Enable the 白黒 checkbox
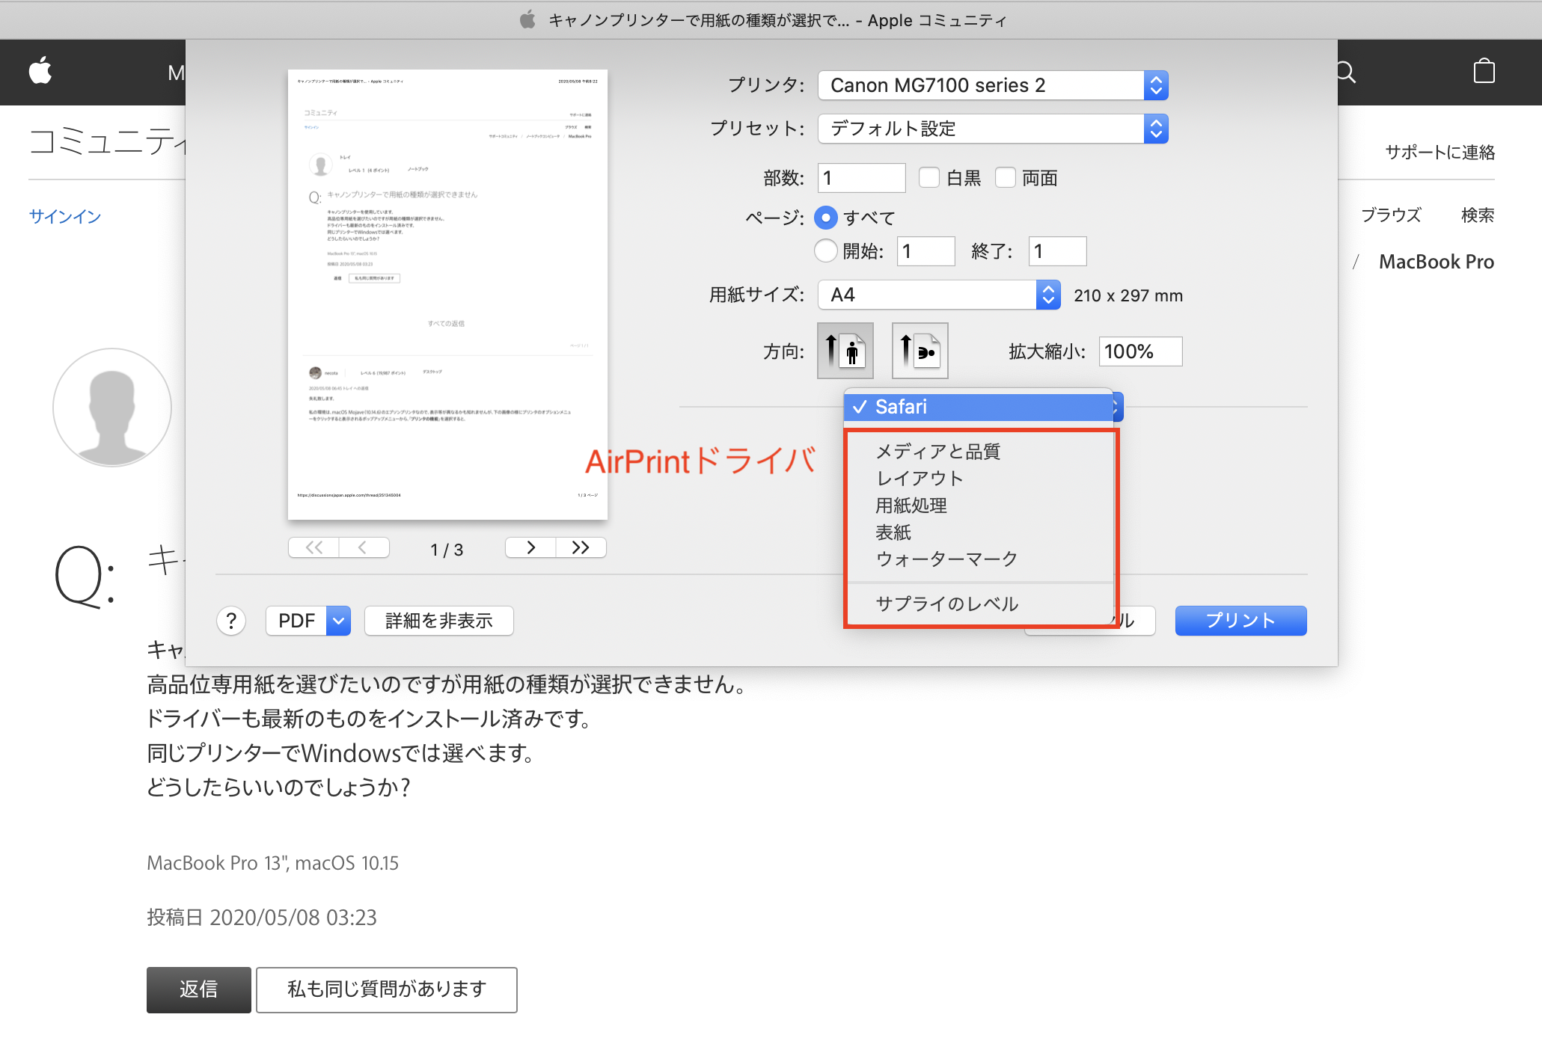 coord(928,178)
